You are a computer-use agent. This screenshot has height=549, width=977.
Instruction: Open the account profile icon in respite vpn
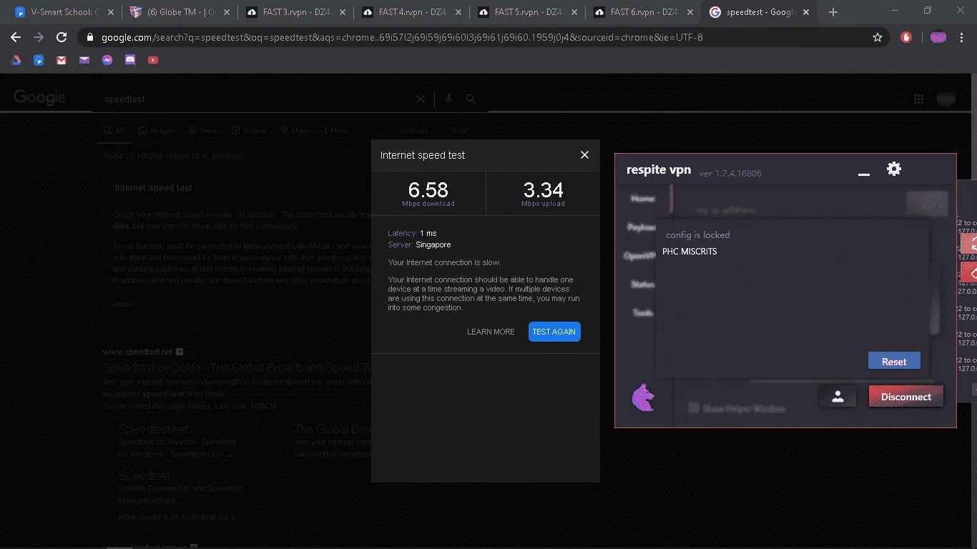(x=838, y=397)
